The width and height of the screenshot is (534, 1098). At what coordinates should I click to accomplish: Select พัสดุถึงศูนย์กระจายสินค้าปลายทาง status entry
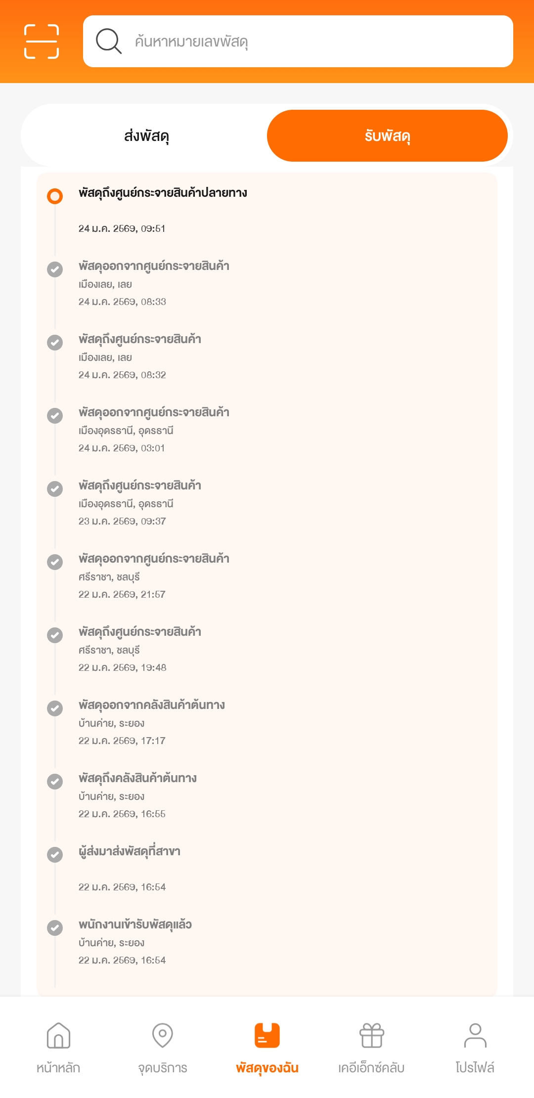click(x=163, y=193)
